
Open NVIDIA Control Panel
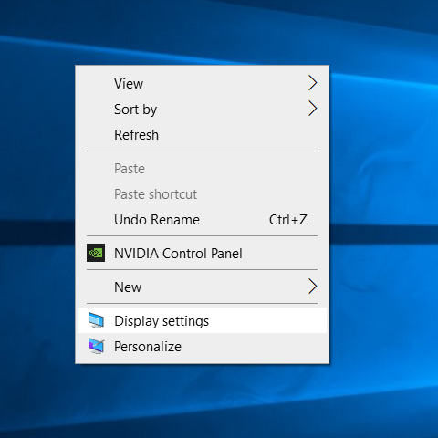(x=202, y=253)
